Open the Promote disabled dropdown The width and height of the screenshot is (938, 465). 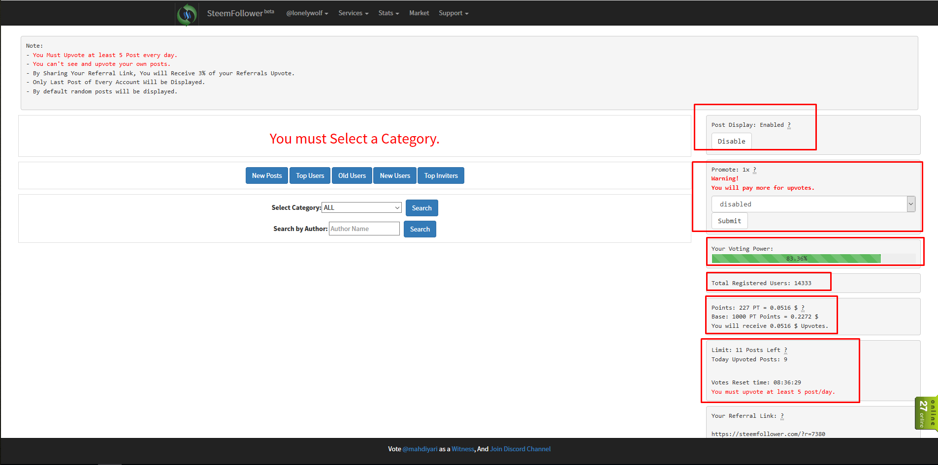click(x=813, y=204)
